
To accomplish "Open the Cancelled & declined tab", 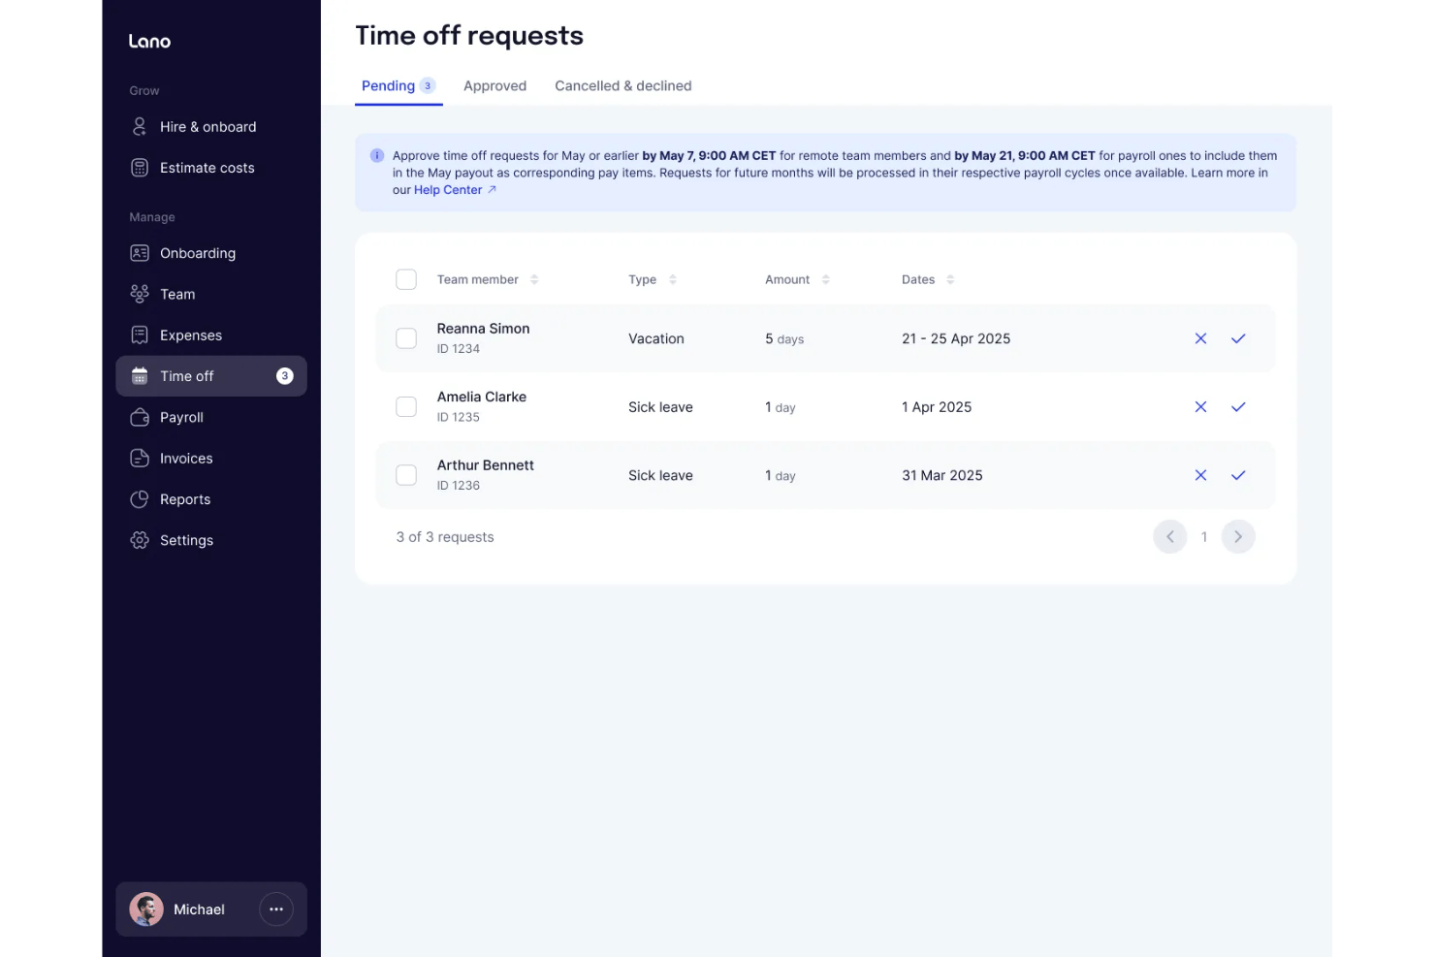I will (623, 85).
